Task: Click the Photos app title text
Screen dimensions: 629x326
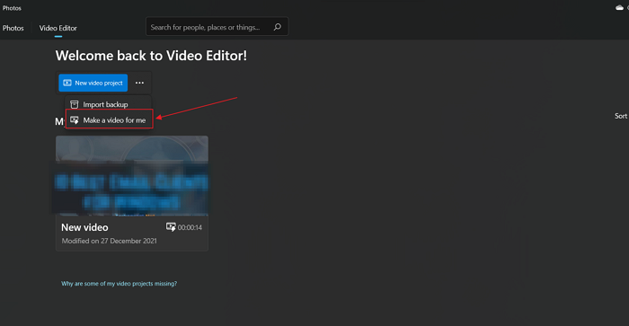Action: click(12, 8)
